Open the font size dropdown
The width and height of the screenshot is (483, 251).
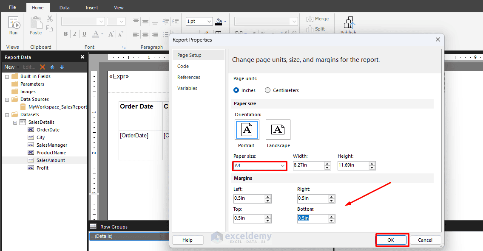coord(122,22)
